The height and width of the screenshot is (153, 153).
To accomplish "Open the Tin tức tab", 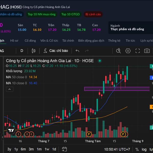I will pos(130,41).
